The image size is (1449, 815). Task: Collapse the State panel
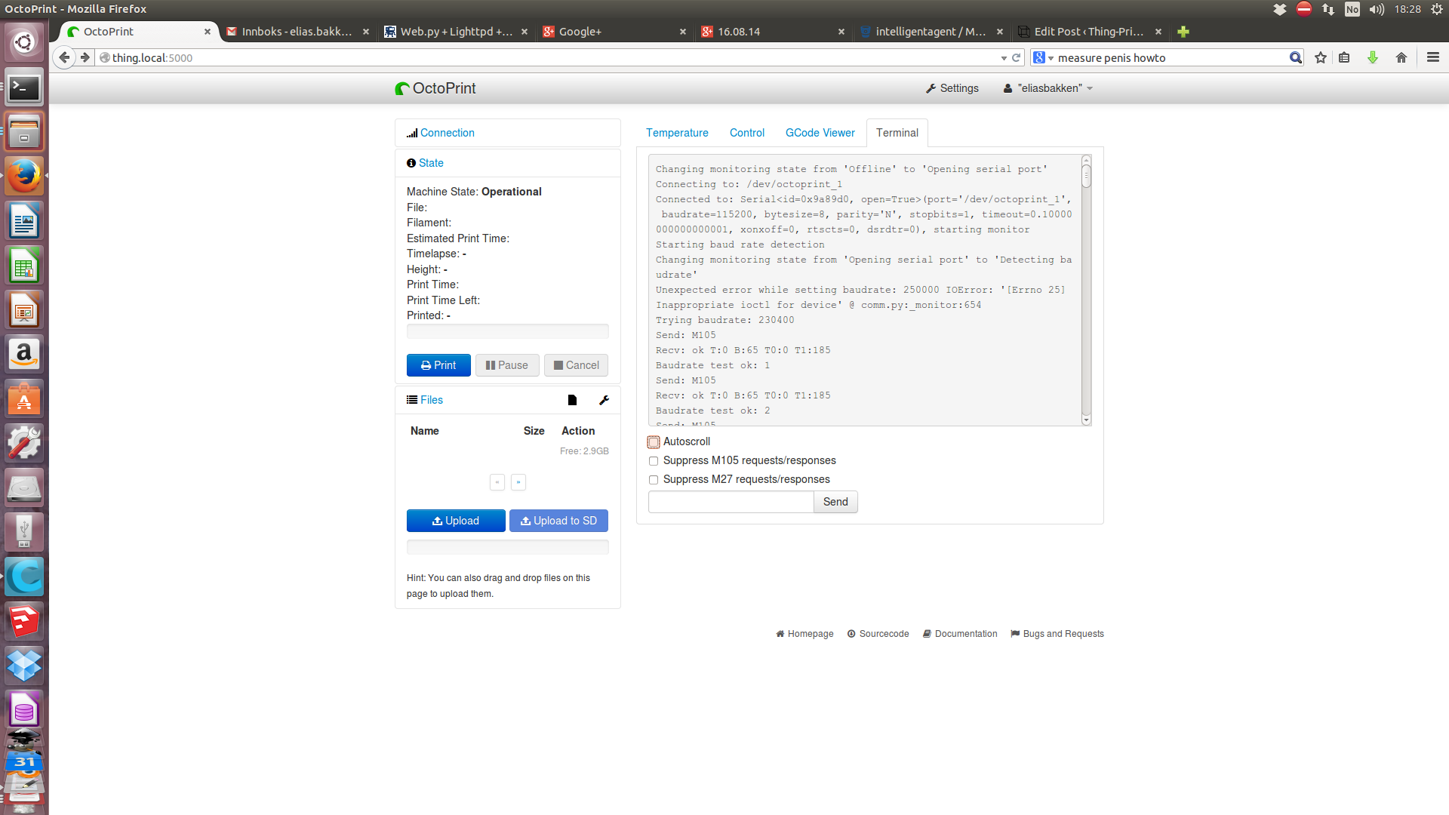pyautogui.click(x=431, y=163)
